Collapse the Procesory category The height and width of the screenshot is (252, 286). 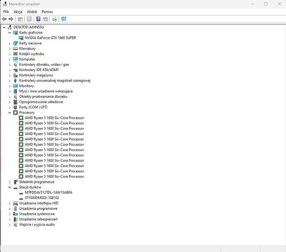(10, 113)
